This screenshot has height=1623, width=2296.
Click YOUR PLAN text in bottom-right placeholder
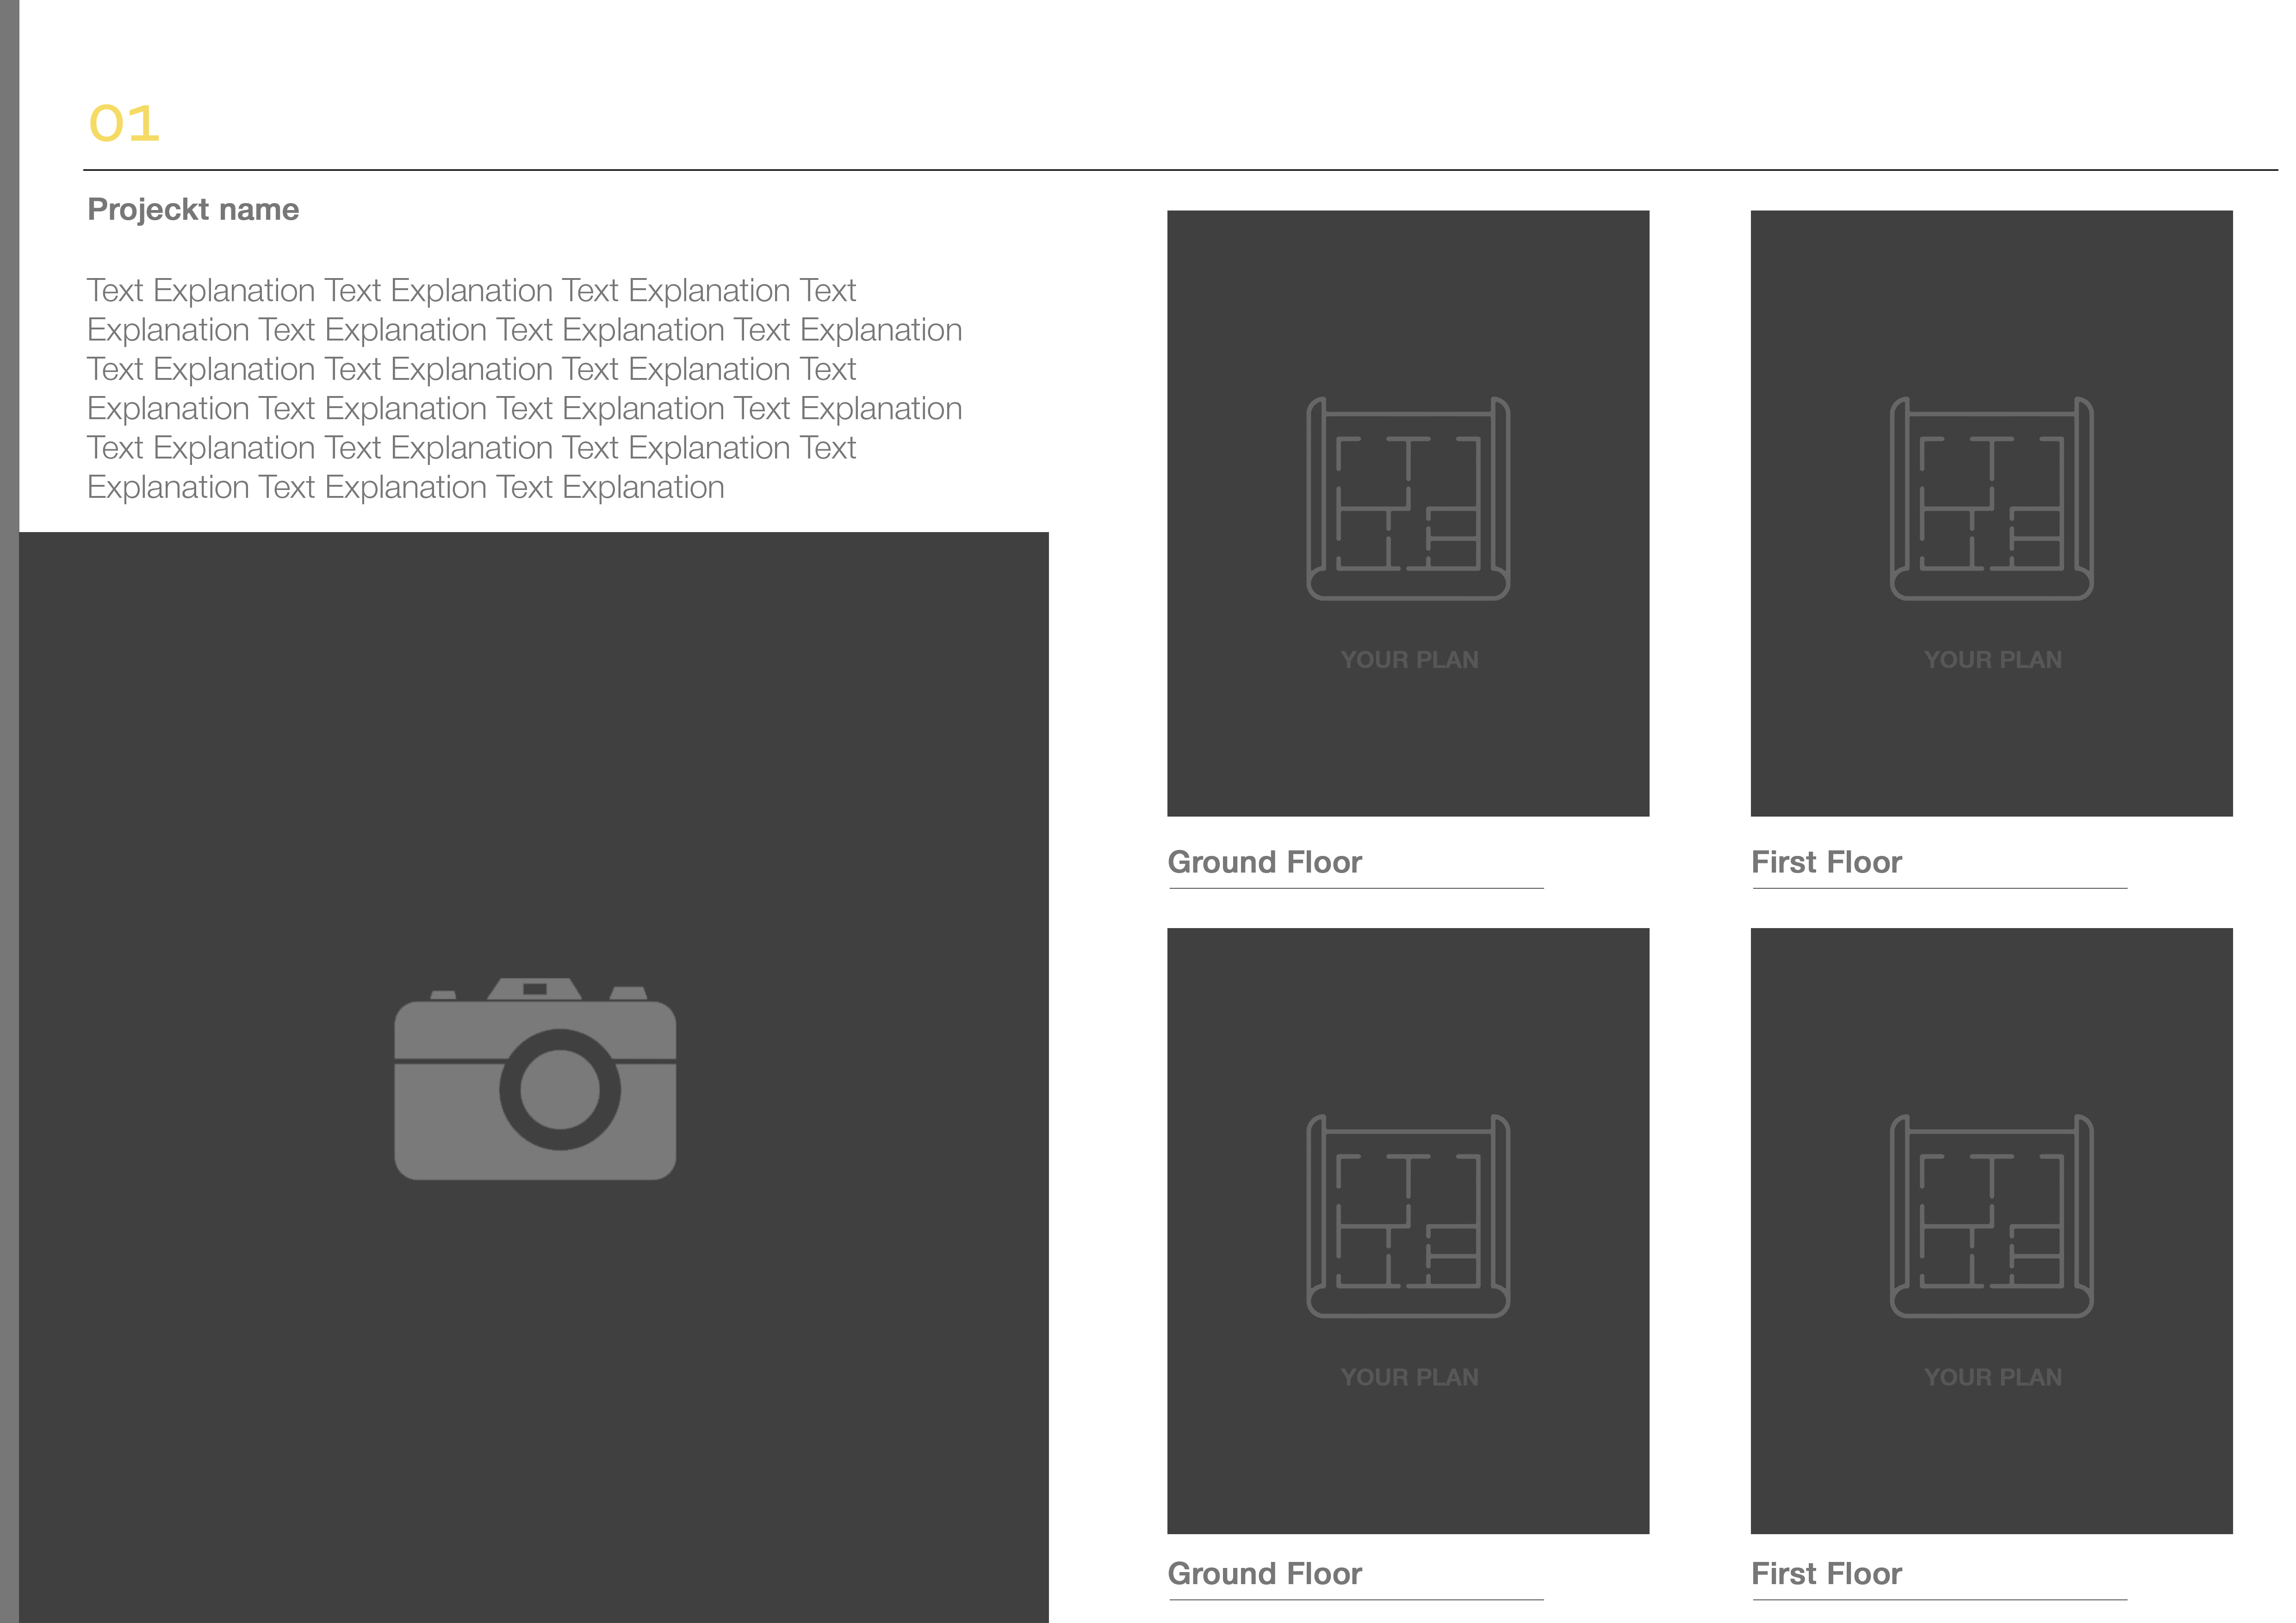point(1992,1377)
